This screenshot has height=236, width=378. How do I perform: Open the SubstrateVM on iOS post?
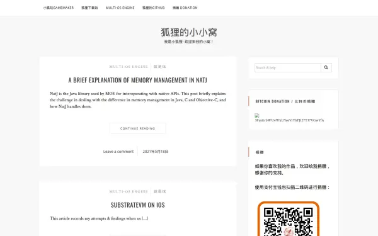(x=137, y=205)
